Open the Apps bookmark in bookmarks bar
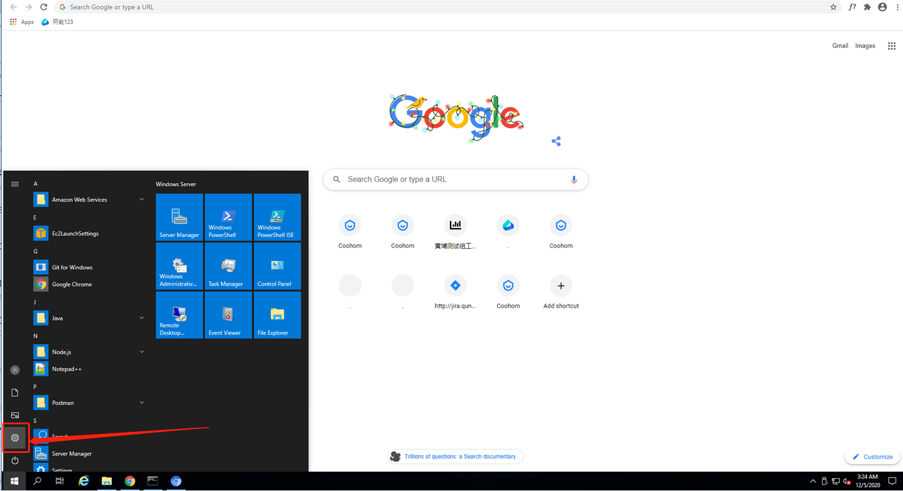Image resolution: width=903 pixels, height=491 pixels. (x=22, y=22)
